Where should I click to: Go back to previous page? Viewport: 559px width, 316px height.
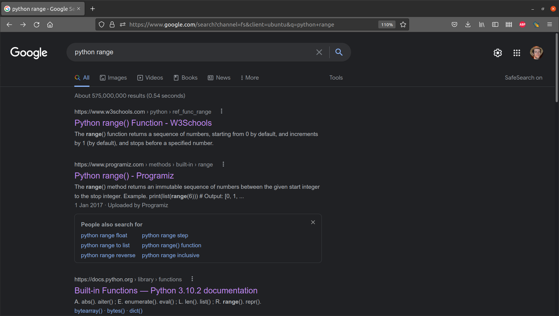click(9, 25)
